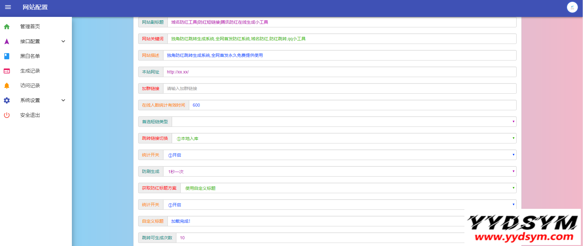Expand the 接口配置 submenu chevron

click(x=63, y=41)
